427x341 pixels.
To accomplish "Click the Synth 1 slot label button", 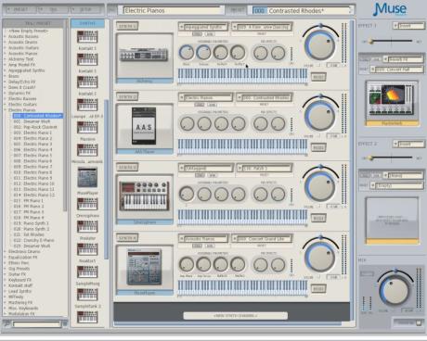I will pyautogui.click(x=127, y=26).
